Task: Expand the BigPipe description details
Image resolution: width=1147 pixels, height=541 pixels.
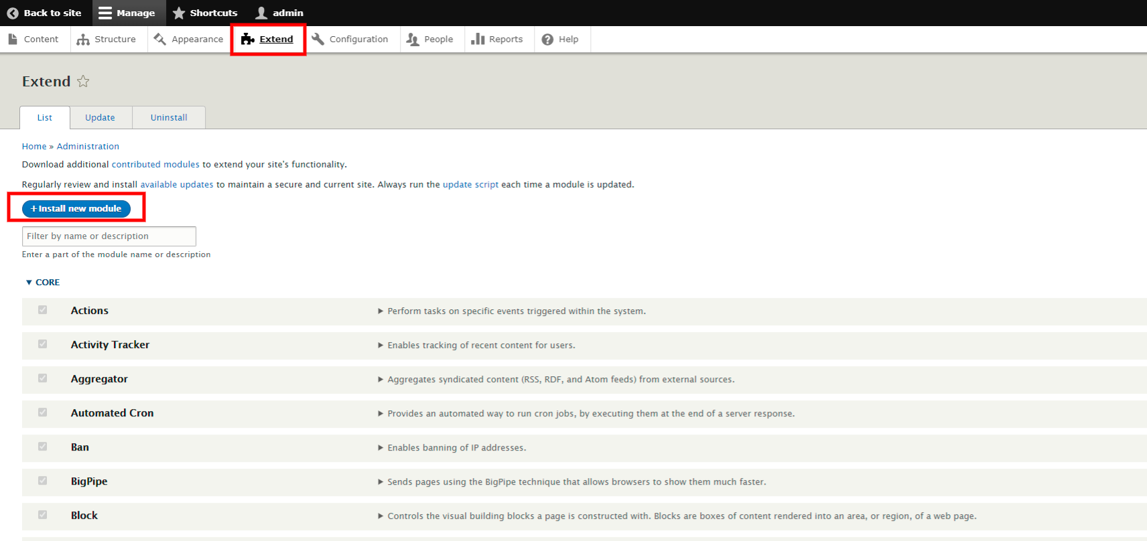Action: (381, 482)
